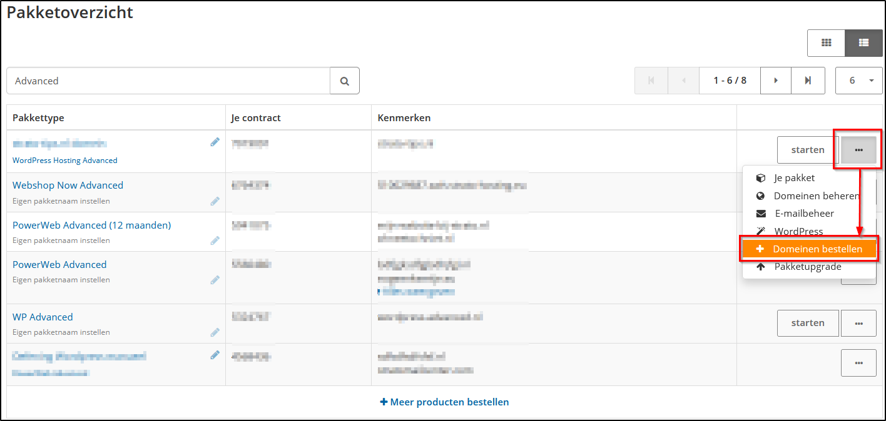
Task: Open the Webshop Now Advanced package link
Action: 68,186
